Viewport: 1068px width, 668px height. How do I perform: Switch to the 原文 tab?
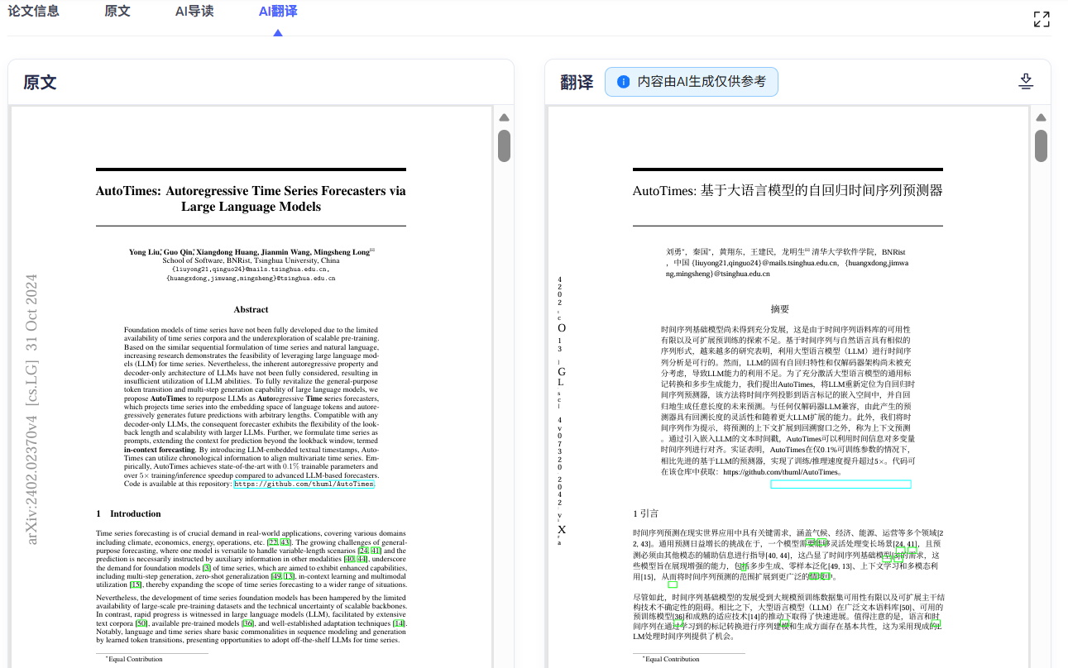[117, 12]
